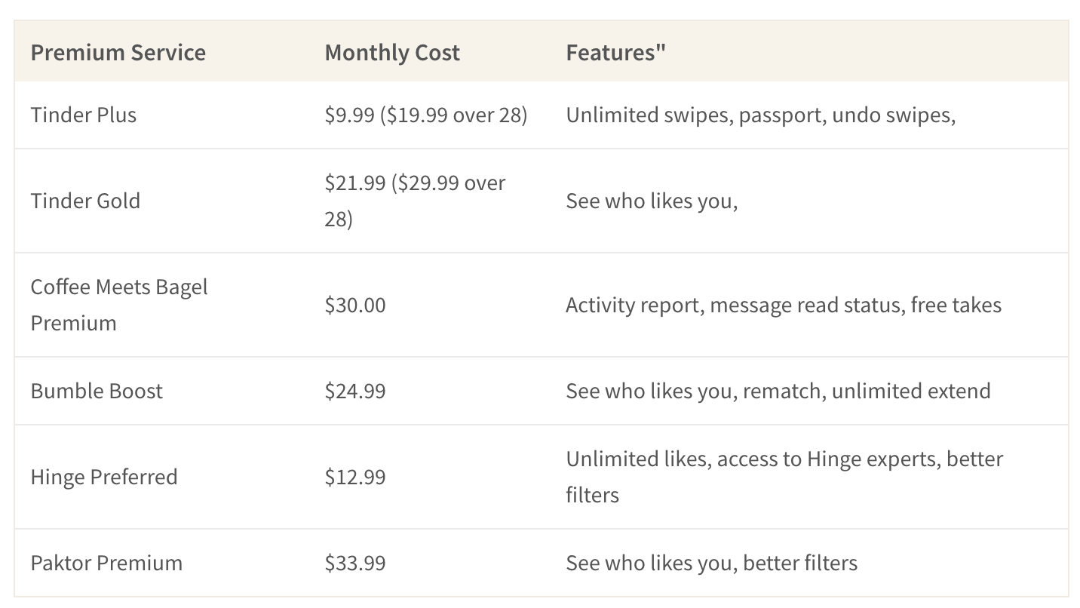1080x608 pixels.
Task: Click Paktor's See who likes you, better filters
Action: coord(712,563)
